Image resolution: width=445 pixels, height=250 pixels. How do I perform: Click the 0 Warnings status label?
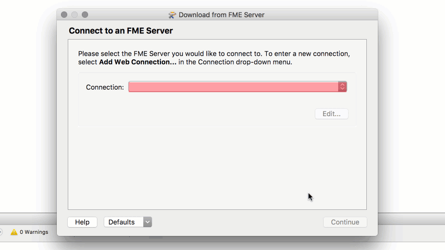point(34,232)
